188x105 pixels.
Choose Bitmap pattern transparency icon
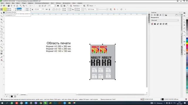(x=164, y=24)
